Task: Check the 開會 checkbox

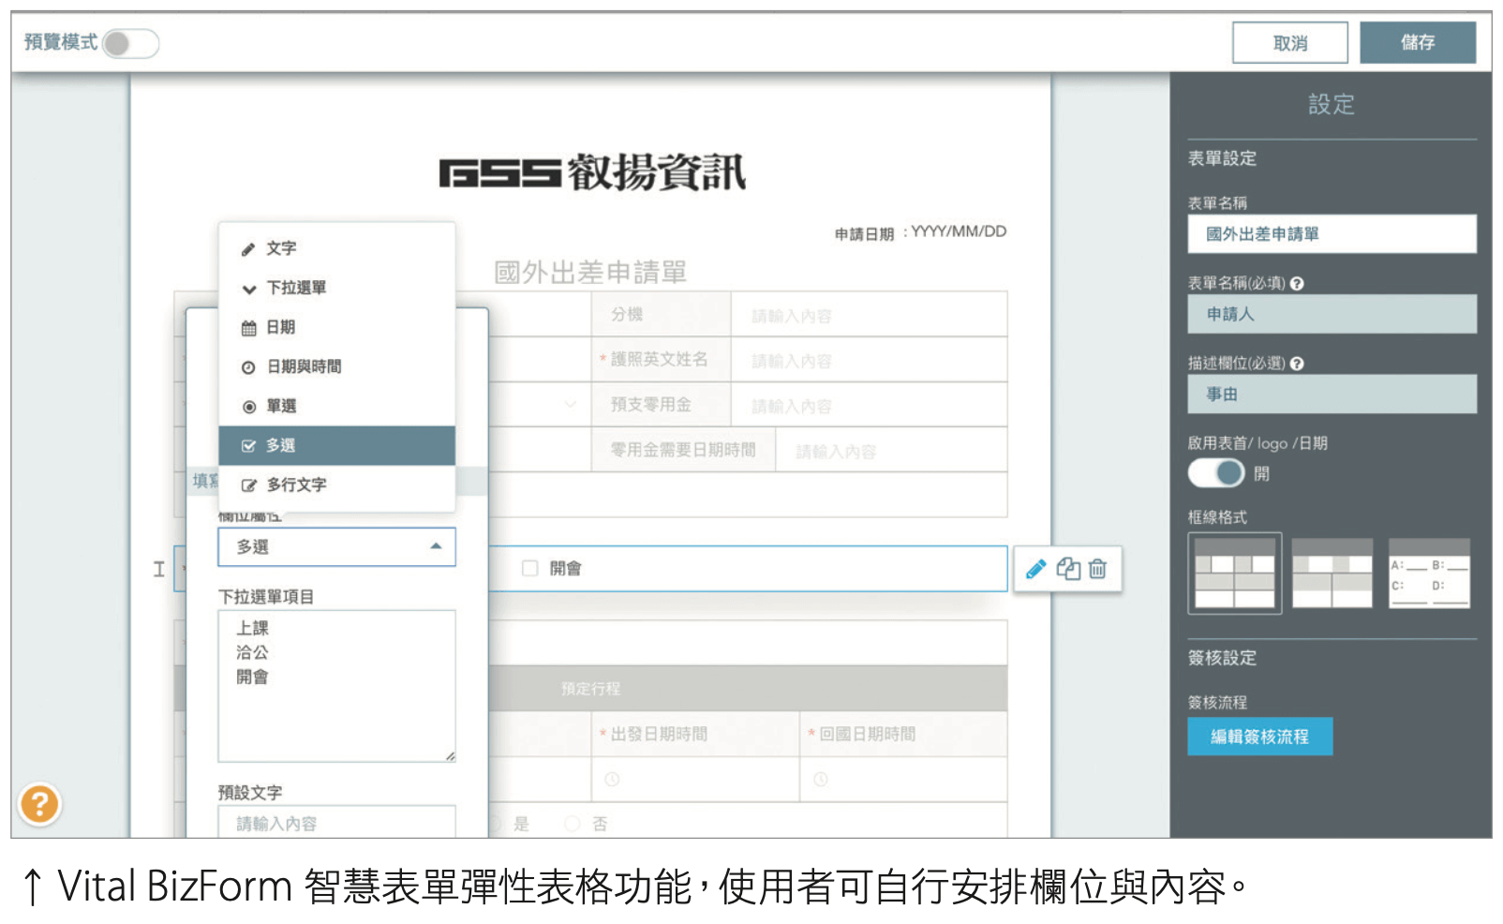Action: (x=530, y=569)
